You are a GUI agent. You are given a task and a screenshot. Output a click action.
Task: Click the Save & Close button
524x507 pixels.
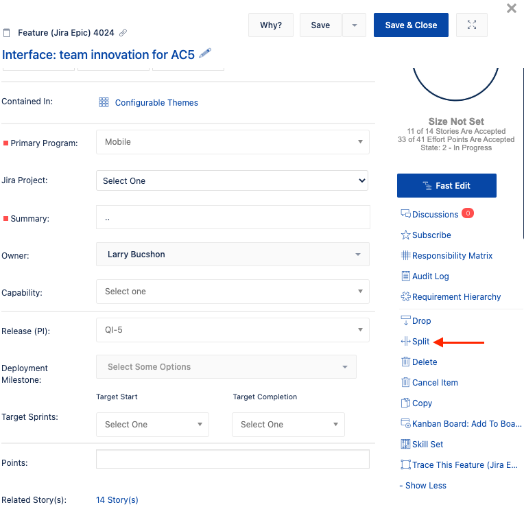tap(411, 25)
